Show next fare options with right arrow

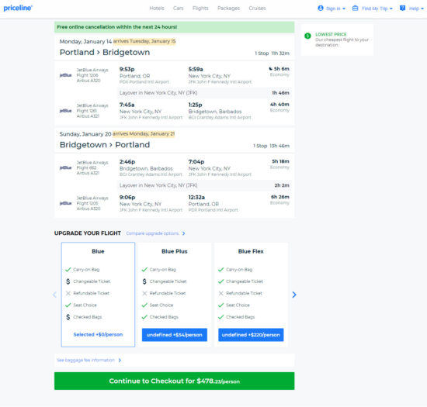(294, 295)
